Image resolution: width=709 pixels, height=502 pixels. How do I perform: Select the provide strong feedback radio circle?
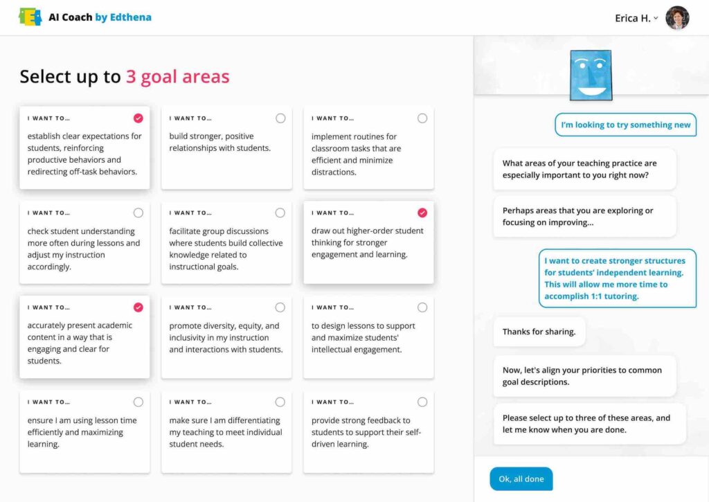tap(422, 402)
